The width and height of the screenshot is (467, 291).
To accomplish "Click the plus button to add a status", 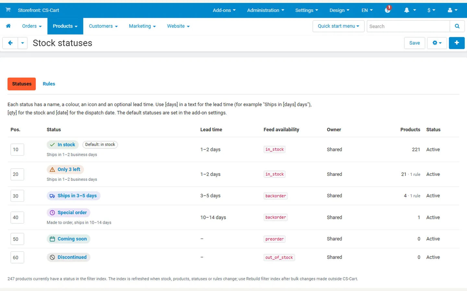I will [x=457, y=43].
